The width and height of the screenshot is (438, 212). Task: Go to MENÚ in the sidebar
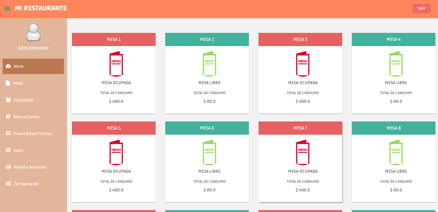[18, 83]
